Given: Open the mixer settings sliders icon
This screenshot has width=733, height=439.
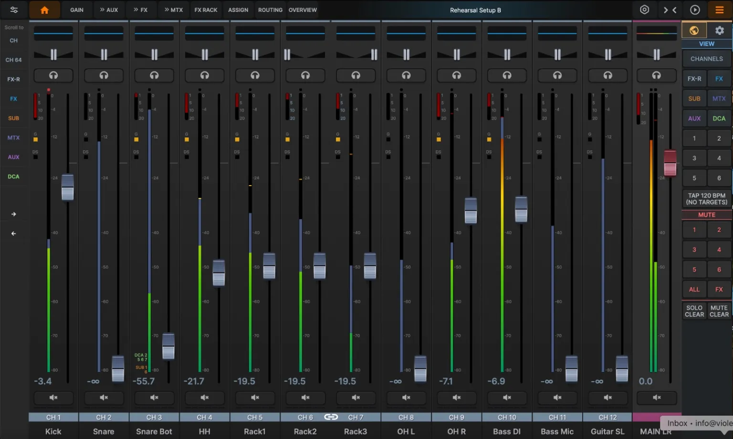Looking at the screenshot, I should click(x=14, y=10).
